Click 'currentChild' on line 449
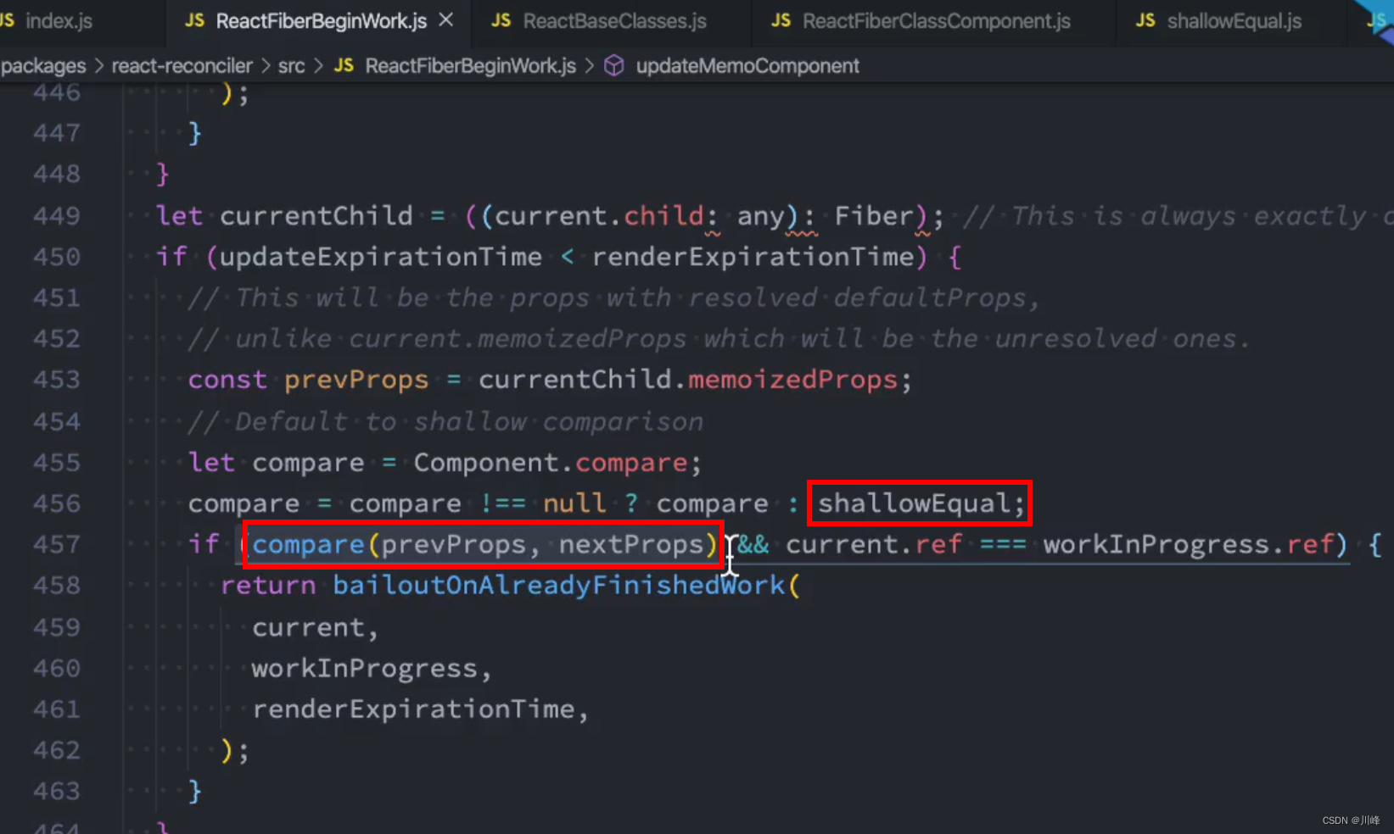This screenshot has height=834, width=1394. [x=316, y=216]
